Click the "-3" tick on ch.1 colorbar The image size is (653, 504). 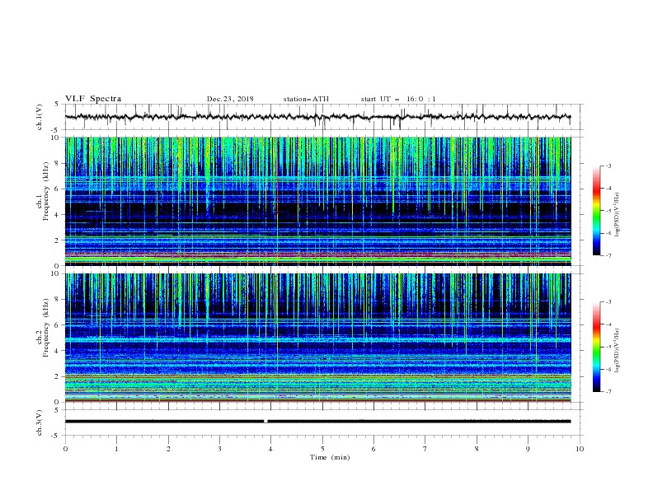[608, 166]
